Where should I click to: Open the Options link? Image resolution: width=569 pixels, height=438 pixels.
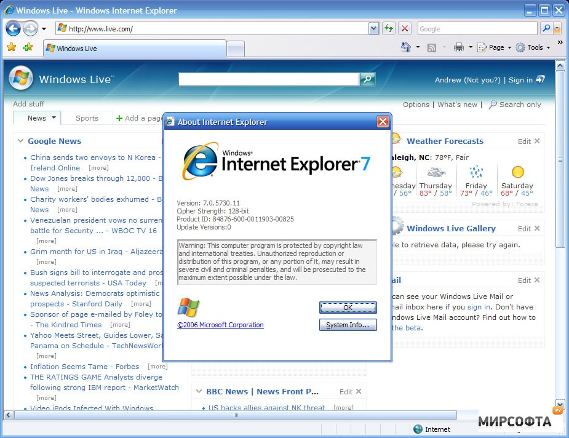416,105
